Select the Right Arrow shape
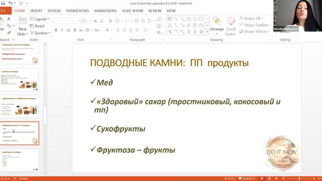Screen dimensions: 322x181 tap(189, 25)
